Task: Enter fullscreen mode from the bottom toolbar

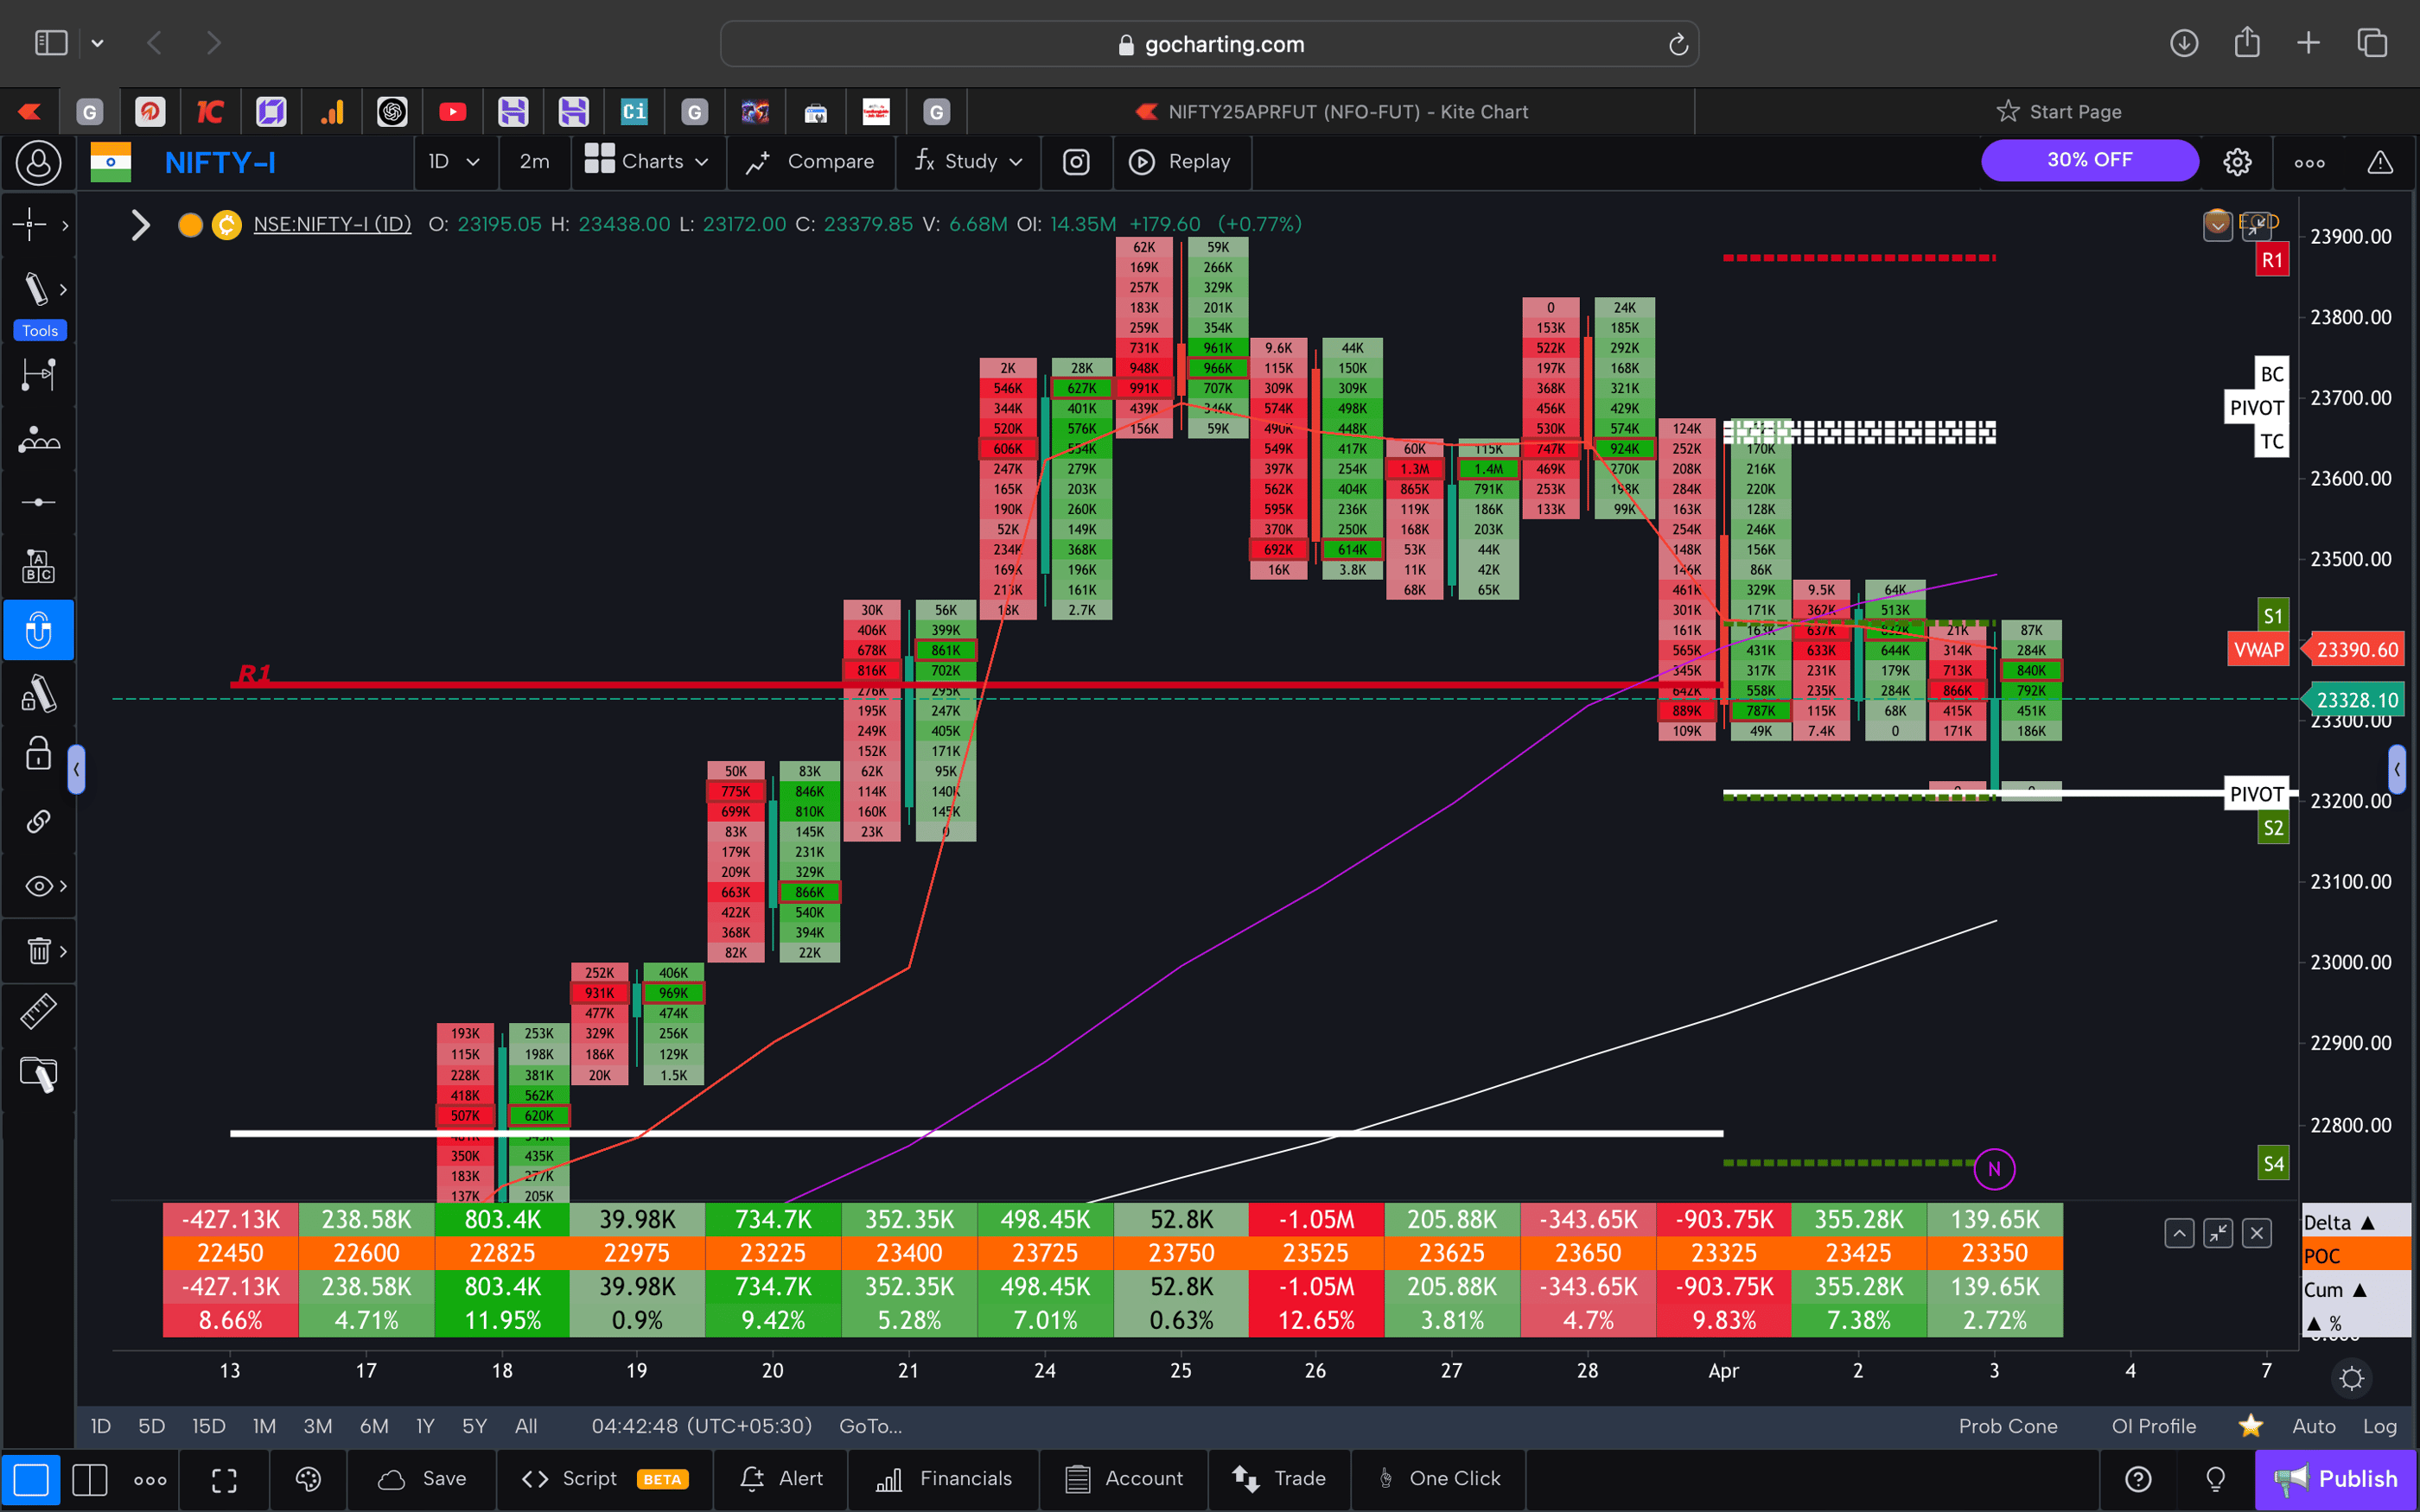Action: pos(224,1479)
